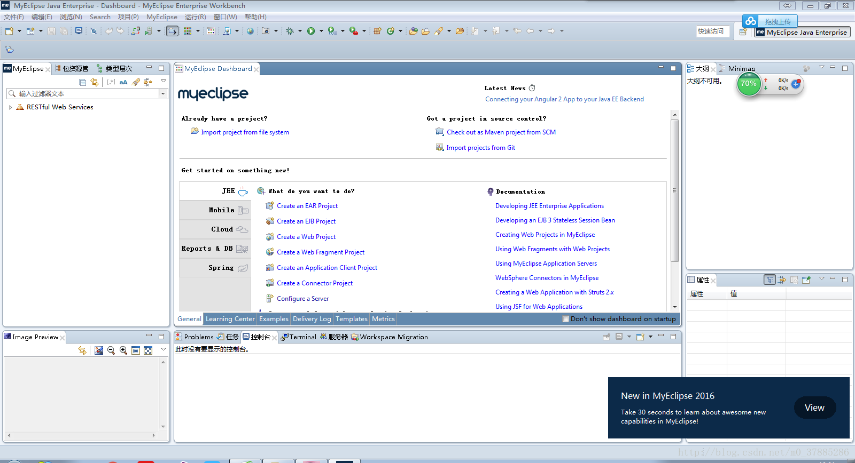The height and width of the screenshot is (463, 855).
Task: Toggle Show Categories in Properties panel
Action: [x=770, y=280]
